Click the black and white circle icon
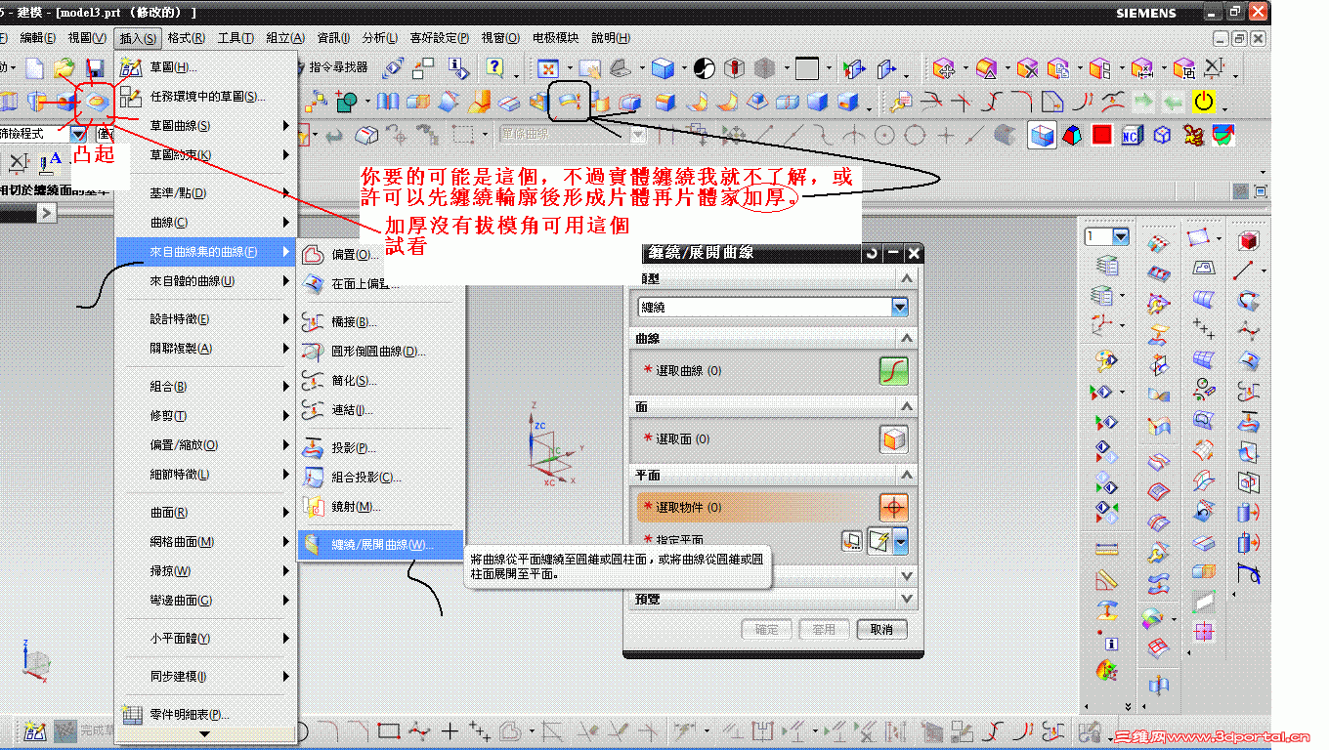 (x=704, y=68)
